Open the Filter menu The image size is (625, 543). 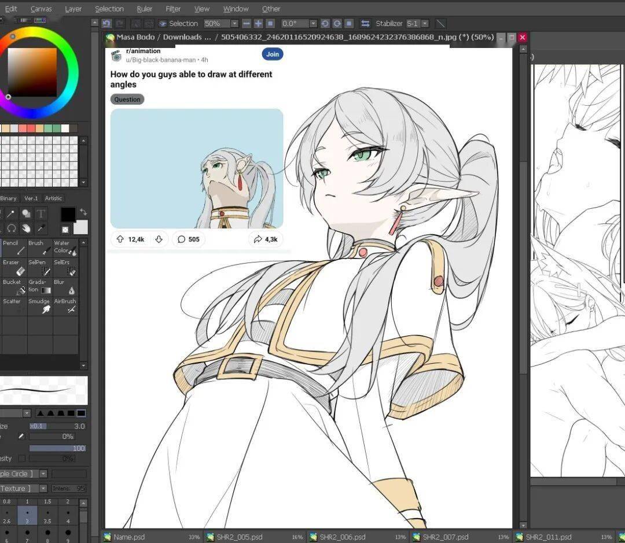[x=173, y=9]
